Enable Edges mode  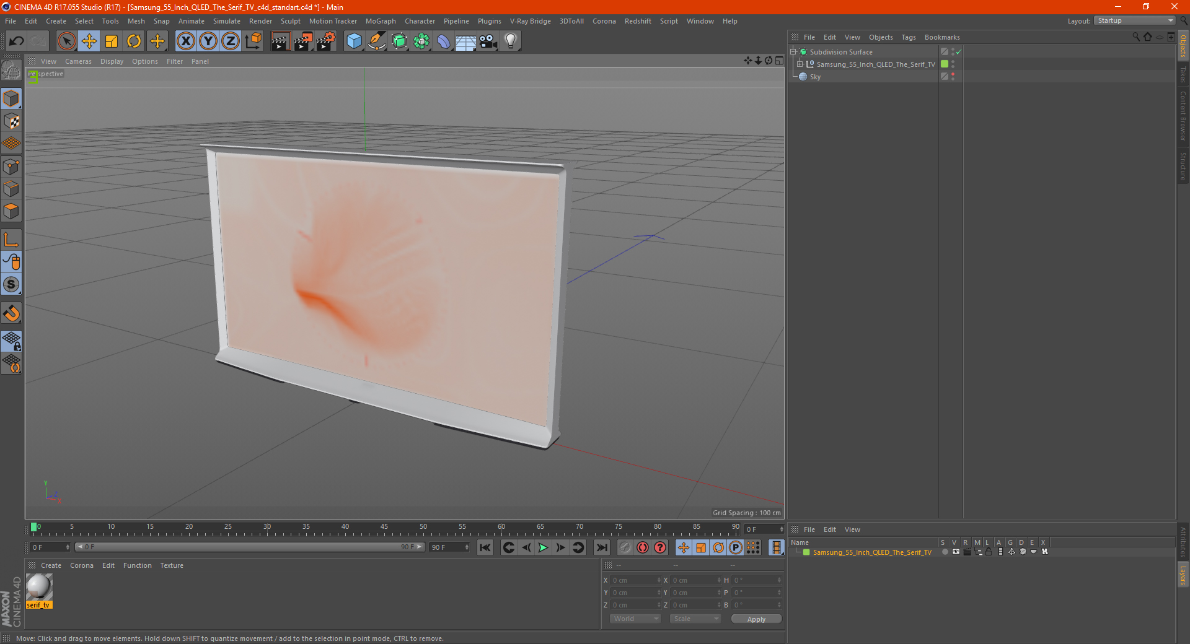(x=11, y=189)
